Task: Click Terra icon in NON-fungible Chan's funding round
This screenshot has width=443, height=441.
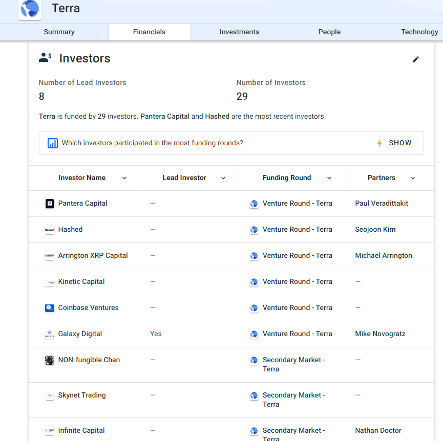Action: [254, 360]
